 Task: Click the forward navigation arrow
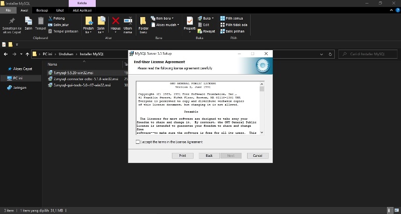pyautogui.click(x=15, y=54)
